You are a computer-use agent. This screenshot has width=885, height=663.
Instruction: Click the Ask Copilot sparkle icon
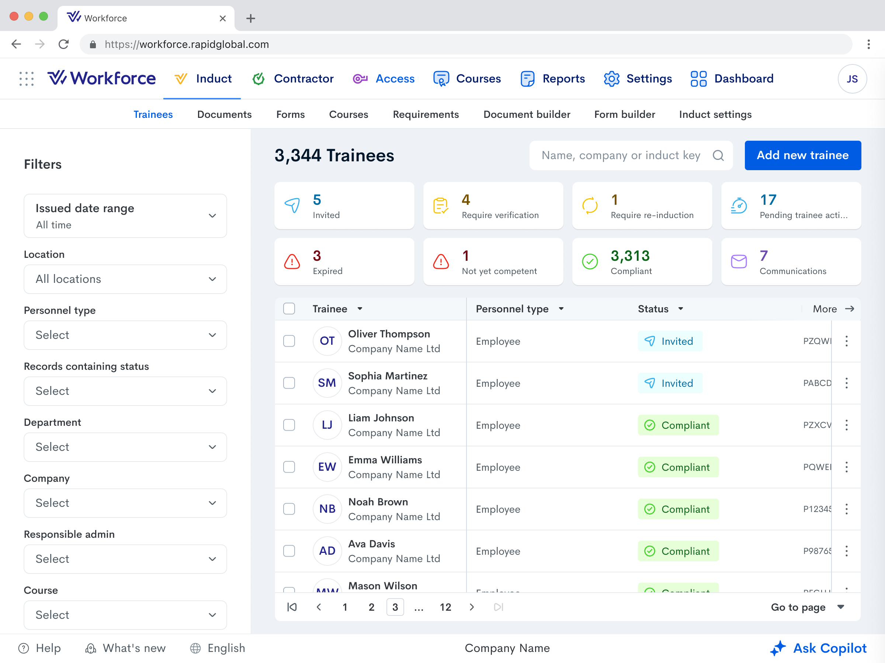[x=778, y=648]
